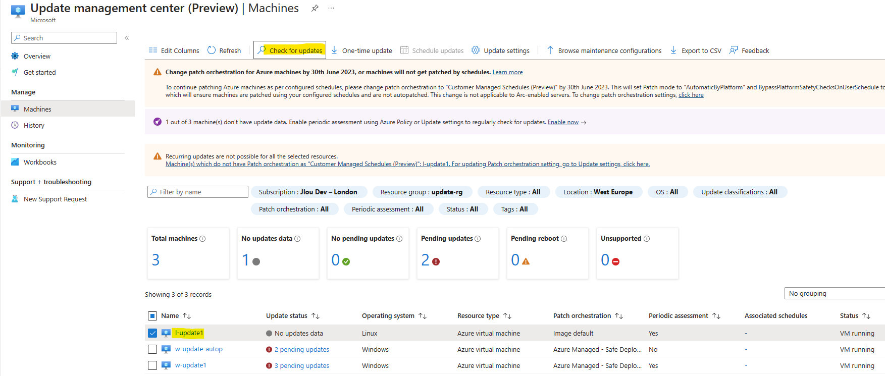Check the w-update-autop row checkbox
Viewport: 885px width, 376px height.
tap(152, 349)
